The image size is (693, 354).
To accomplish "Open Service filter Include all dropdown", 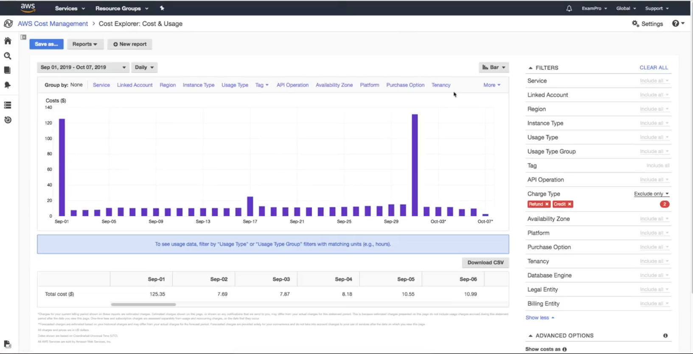I will coord(654,81).
